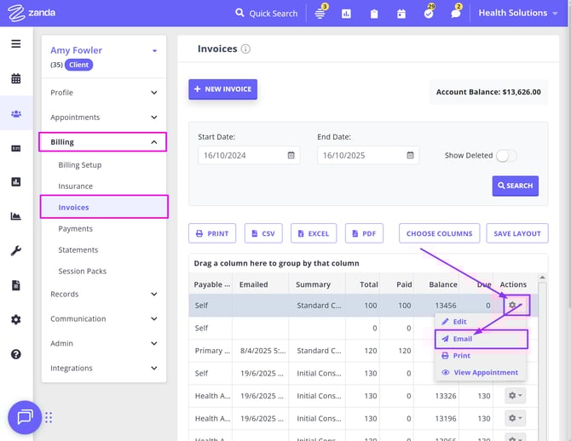
Task: Open messages icon with badge 2
Action: coord(456,14)
